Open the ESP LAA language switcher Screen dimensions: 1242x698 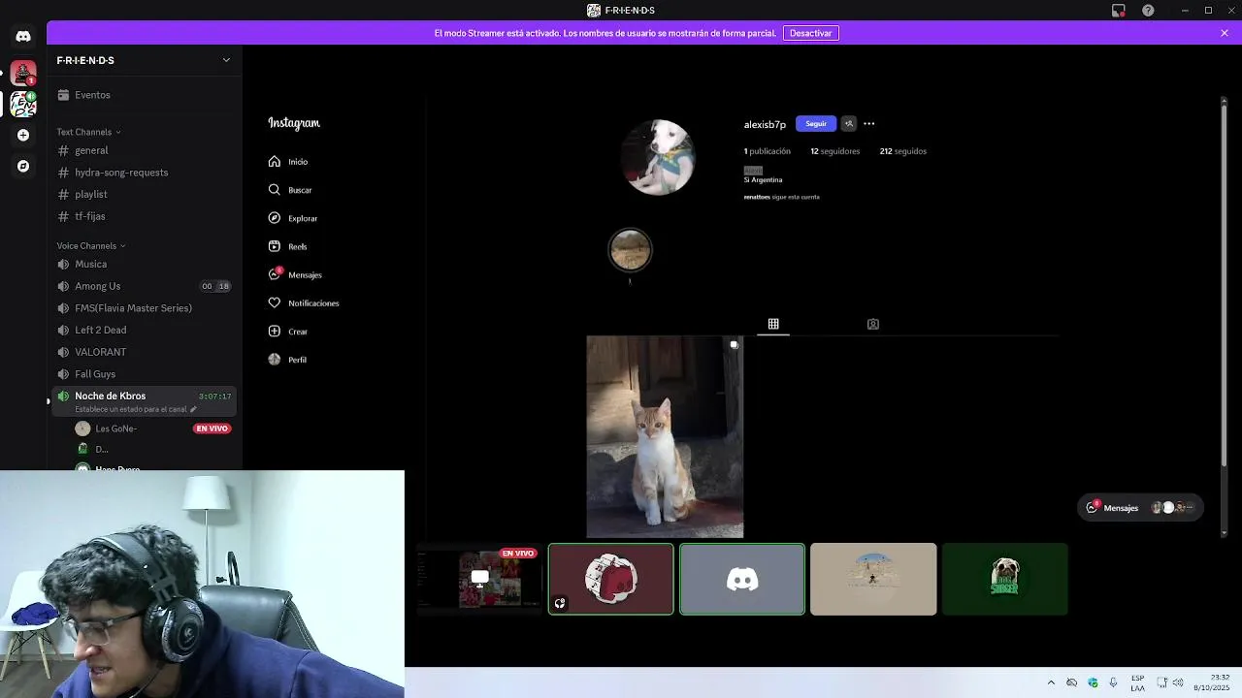click(1137, 682)
